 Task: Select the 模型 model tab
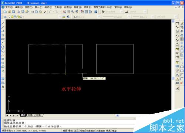(23, 115)
